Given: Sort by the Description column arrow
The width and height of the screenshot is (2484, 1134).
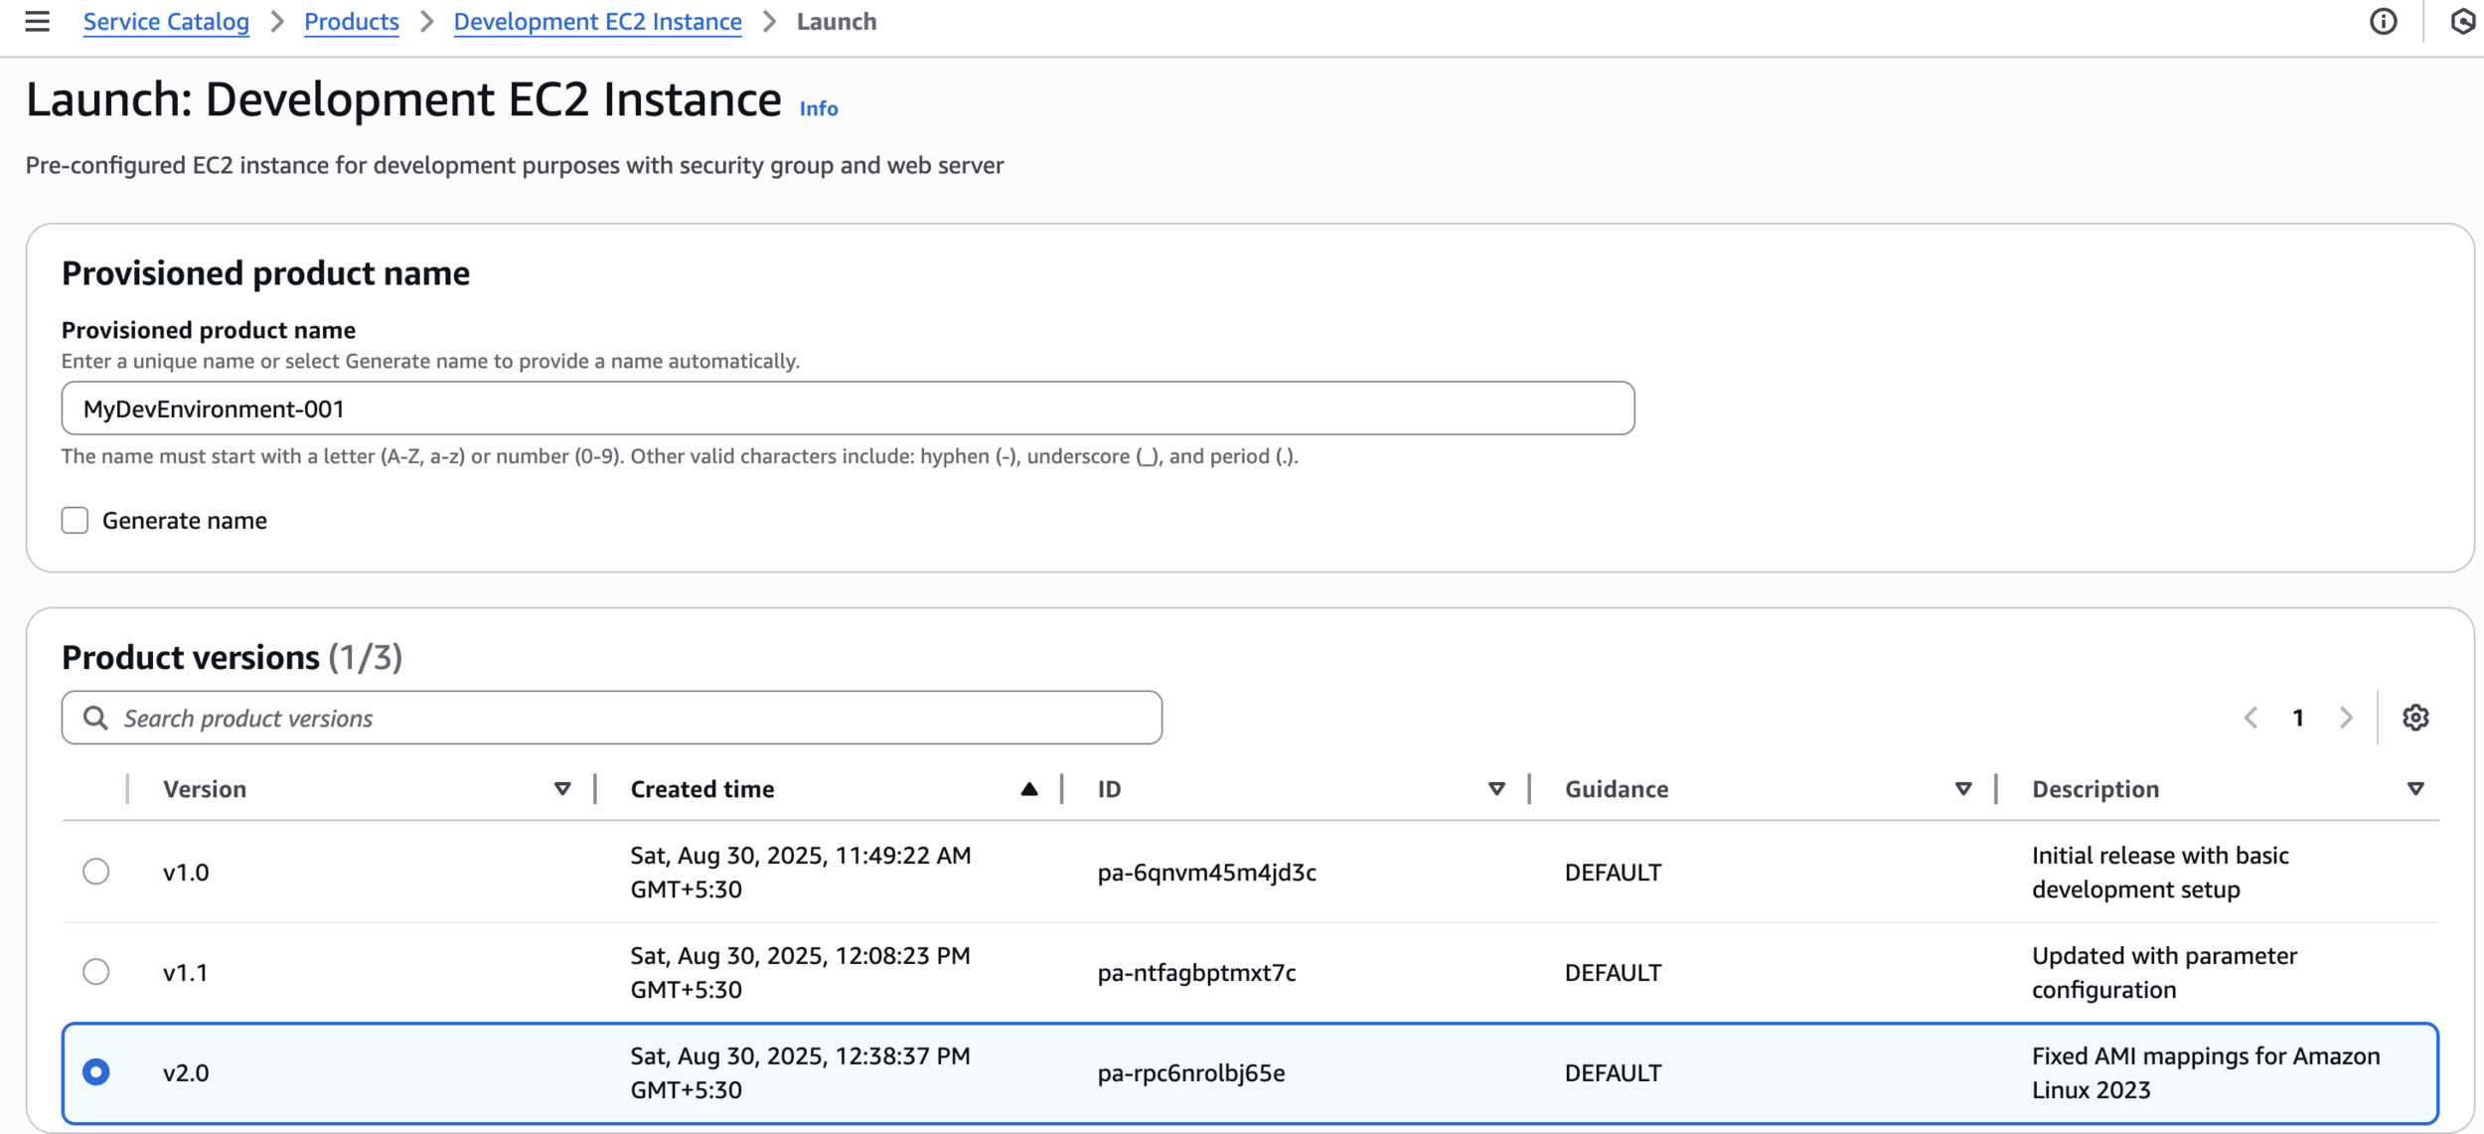Looking at the screenshot, I should click(x=2415, y=789).
